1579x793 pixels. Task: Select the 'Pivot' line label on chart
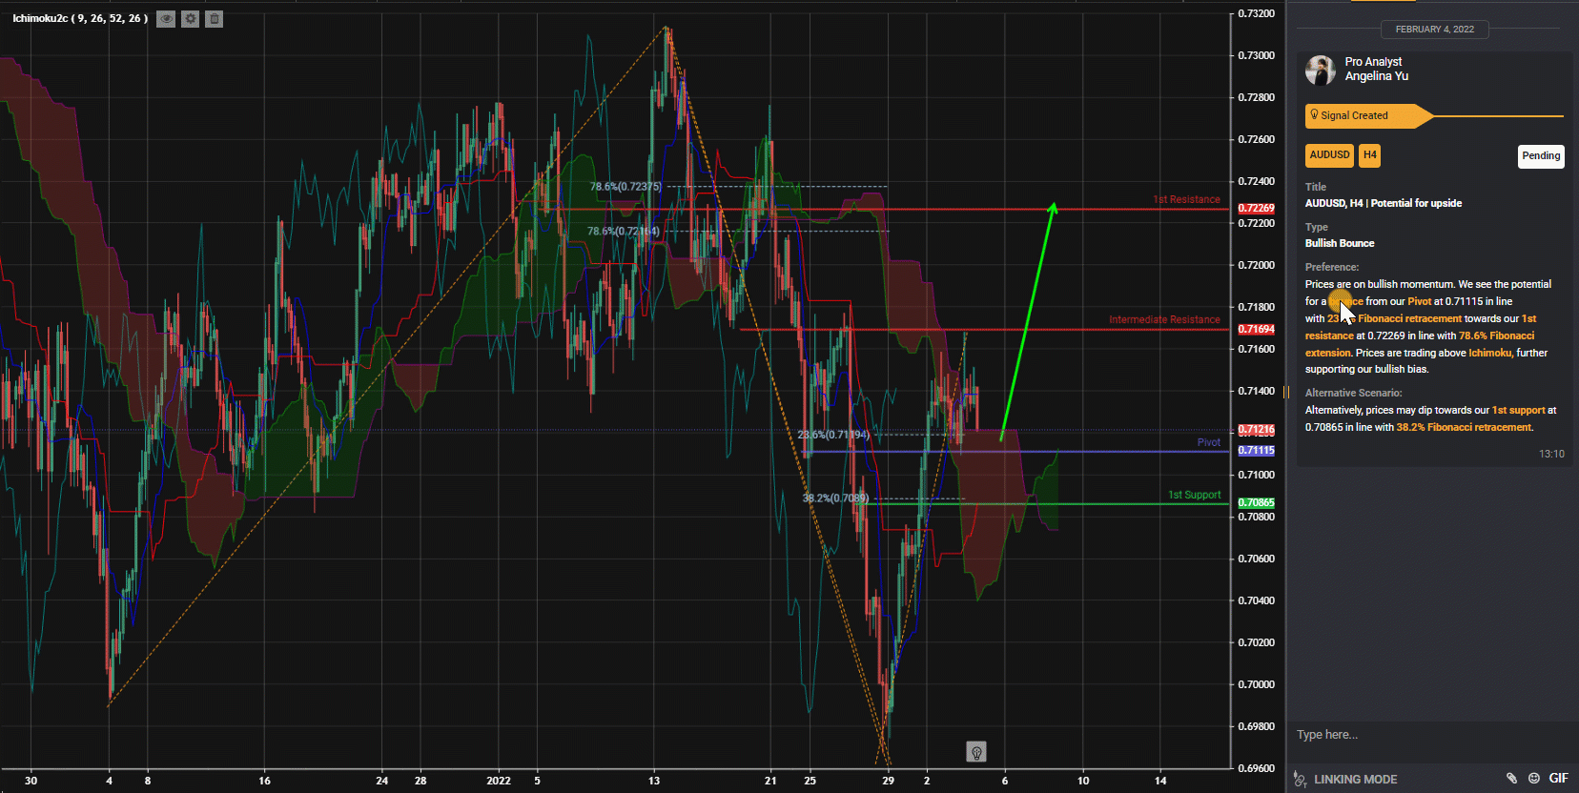point(1209,442)
